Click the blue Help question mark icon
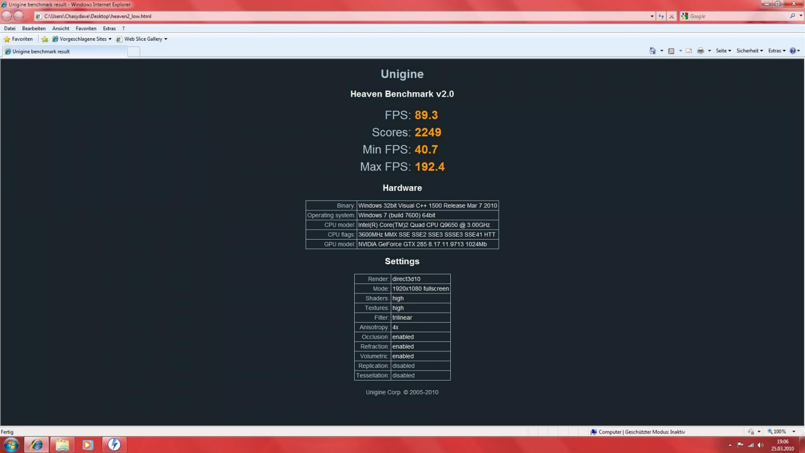 tap(793, 51)
